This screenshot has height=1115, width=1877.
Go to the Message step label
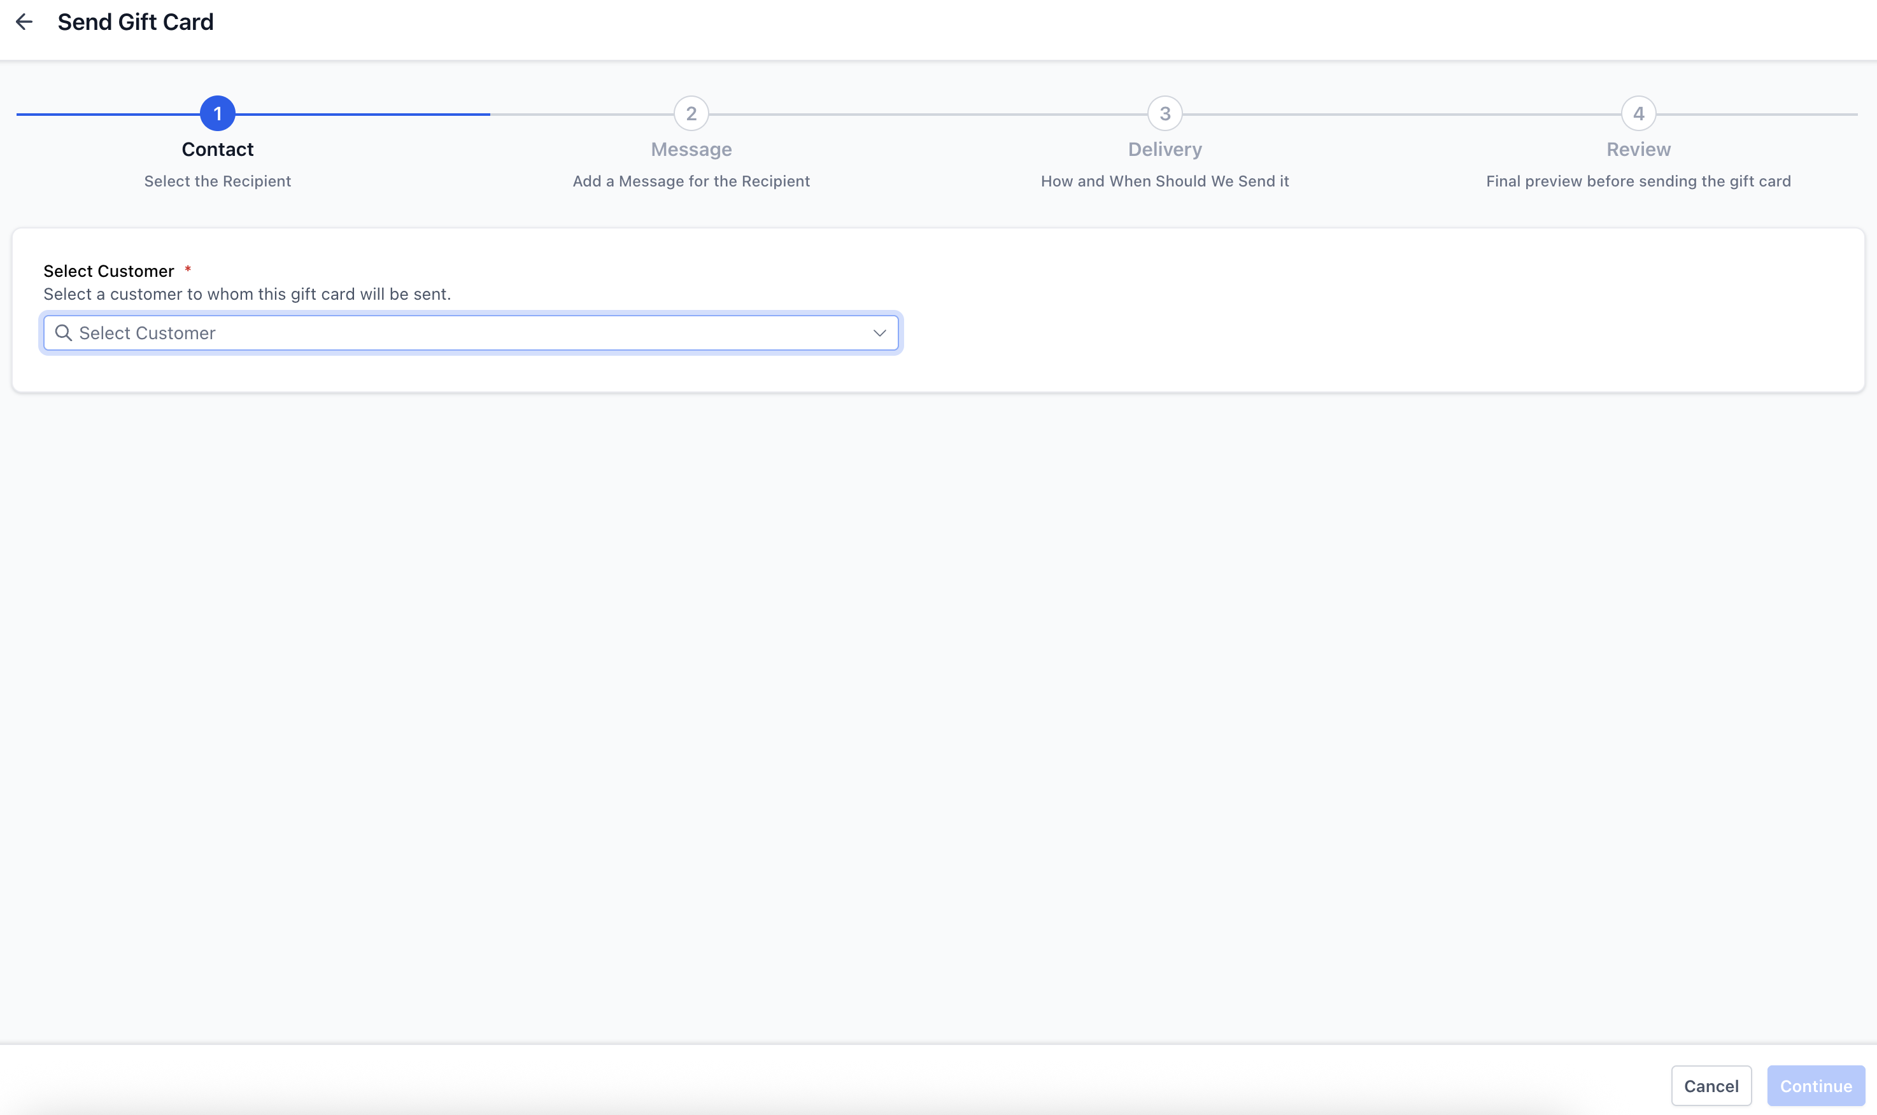point(691,150)
